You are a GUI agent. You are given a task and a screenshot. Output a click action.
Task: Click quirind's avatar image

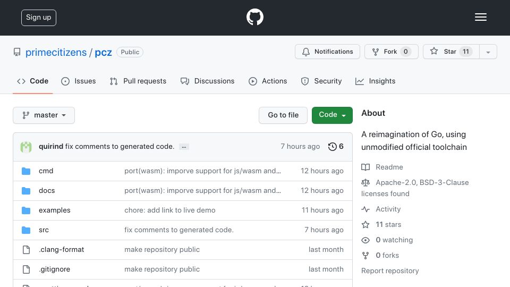(x=26, y=147)
